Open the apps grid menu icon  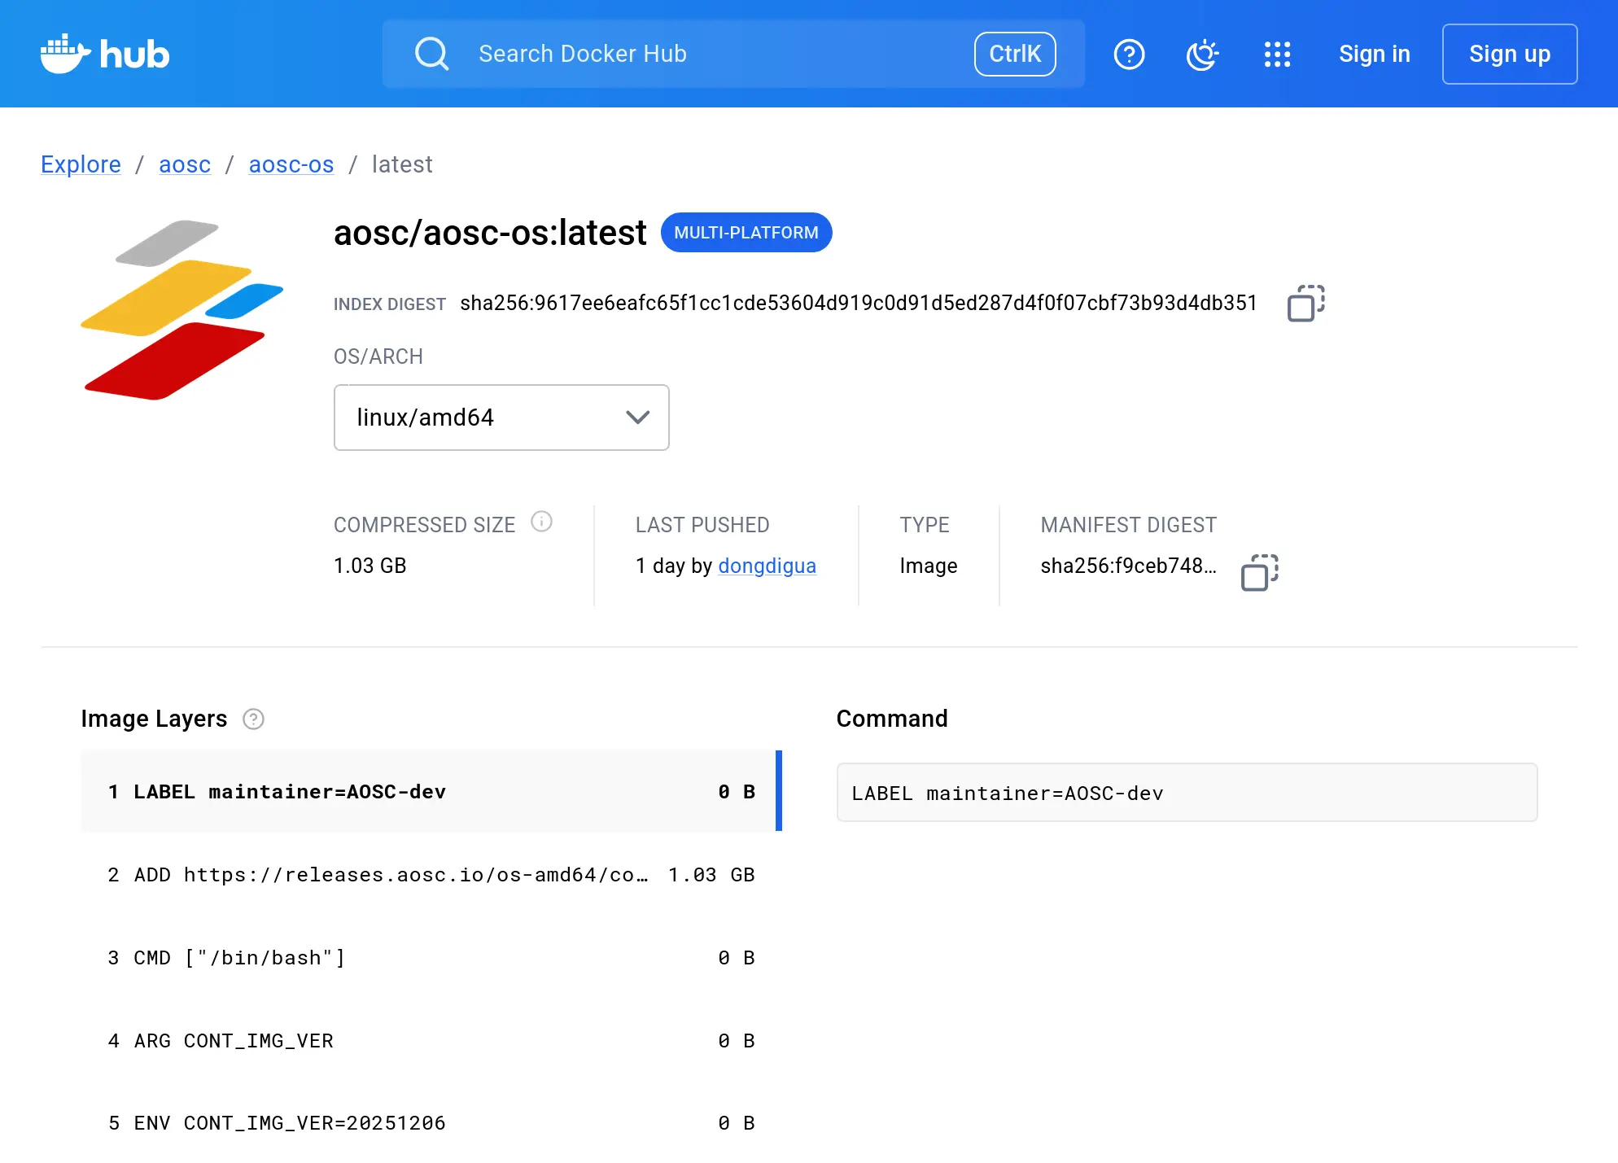[1278, 54]
